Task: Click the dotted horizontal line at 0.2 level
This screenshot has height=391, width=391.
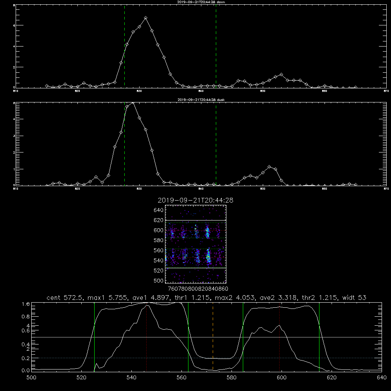Action: pos(206,358)
